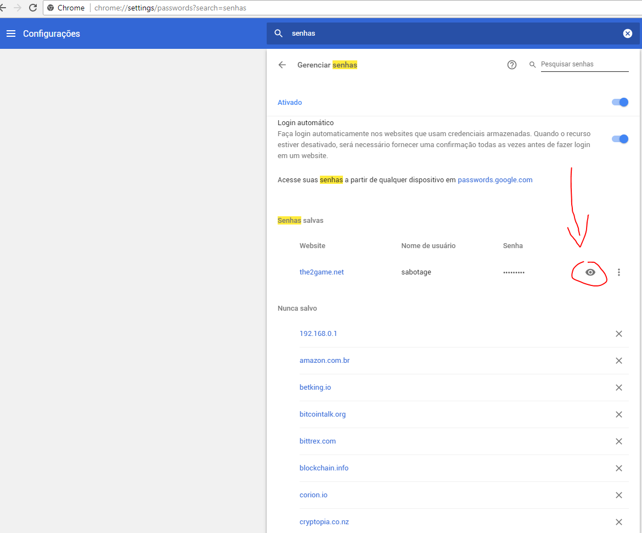Focus the Pesquisar senhas field
Screen dimensions: 642x533
584,64
